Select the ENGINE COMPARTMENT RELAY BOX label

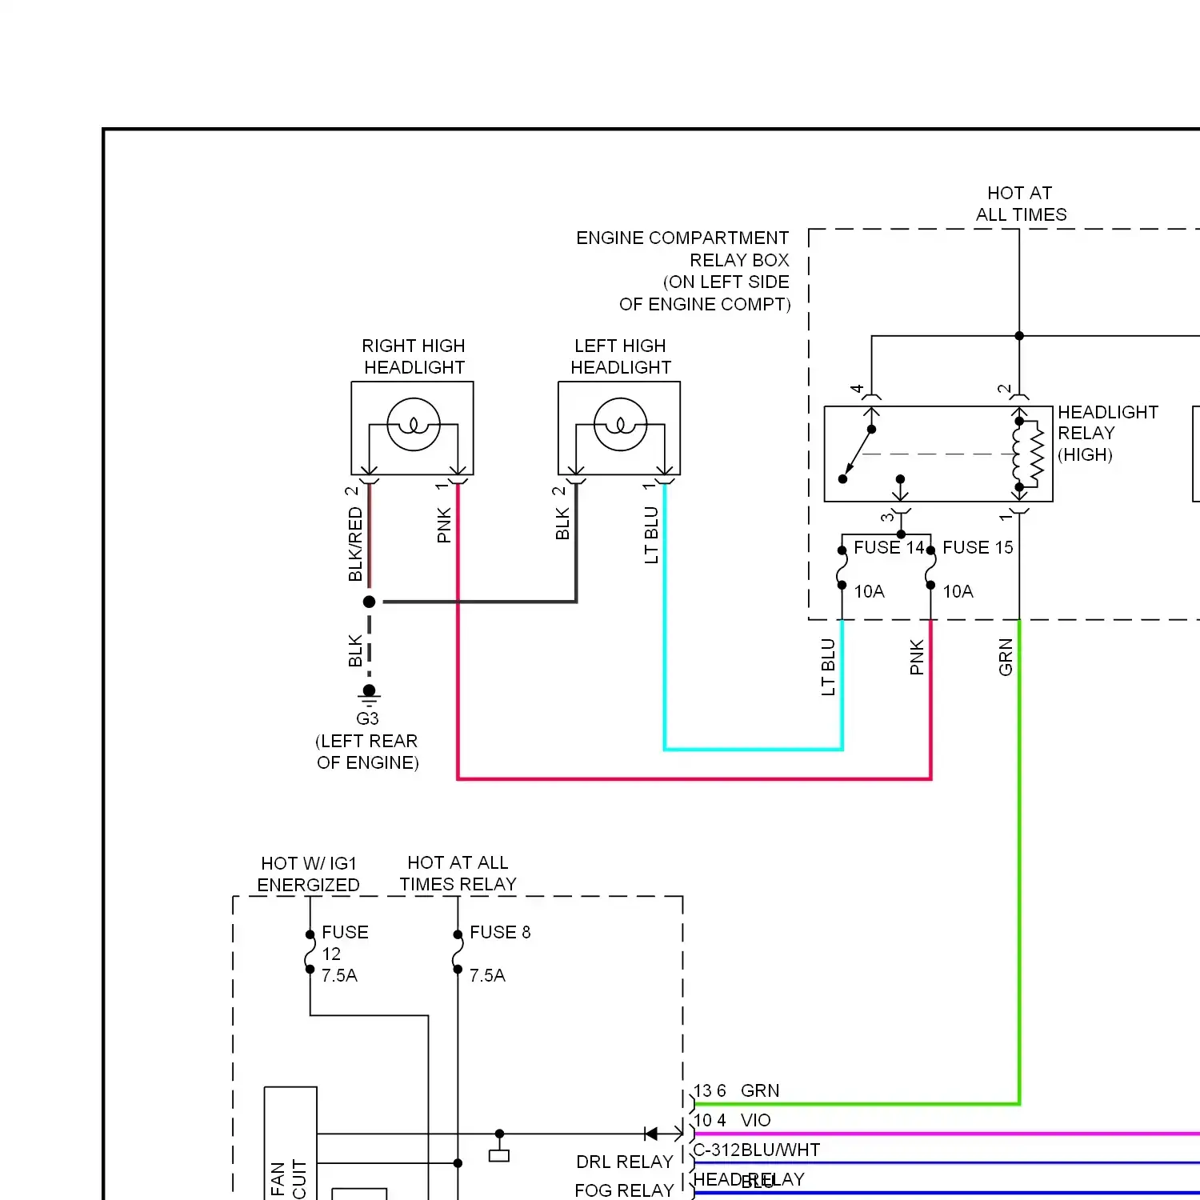tap(682, 271)
